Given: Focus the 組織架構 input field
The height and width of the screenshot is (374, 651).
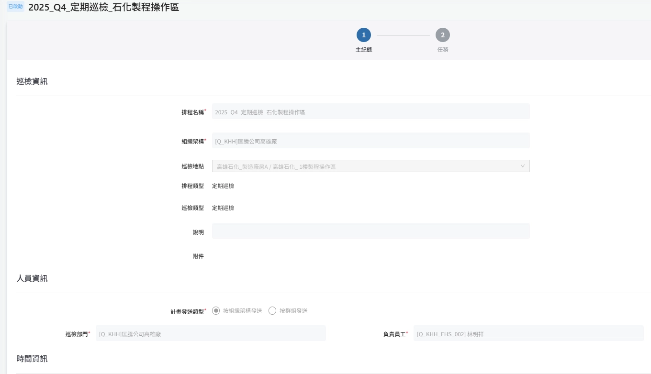Looking at the screenshot, I should [370, 141].
